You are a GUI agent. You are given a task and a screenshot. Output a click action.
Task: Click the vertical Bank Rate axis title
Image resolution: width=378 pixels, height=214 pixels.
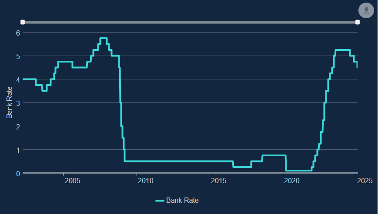tap(9, 103)
